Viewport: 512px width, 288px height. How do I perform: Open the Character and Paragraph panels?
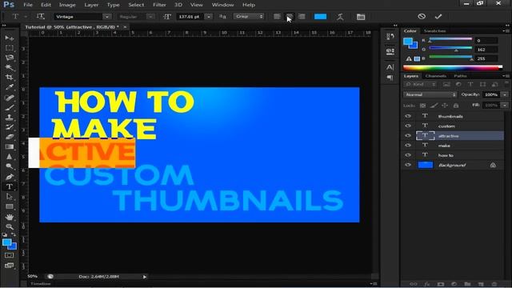point(361,17)
